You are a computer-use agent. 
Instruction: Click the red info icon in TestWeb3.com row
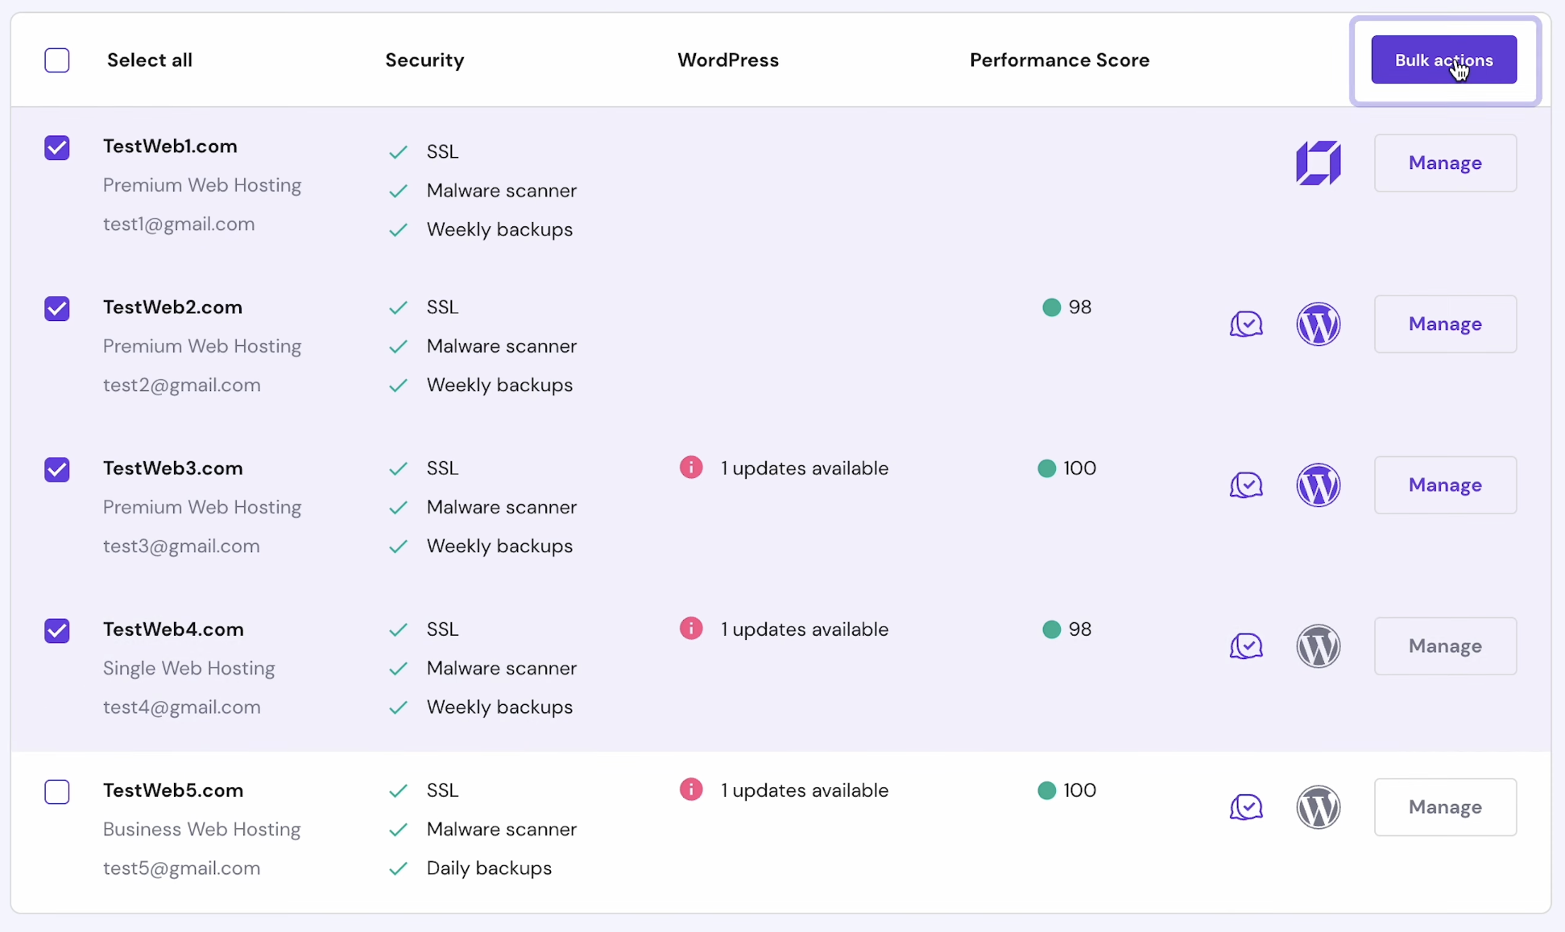(x=691, y=468)
